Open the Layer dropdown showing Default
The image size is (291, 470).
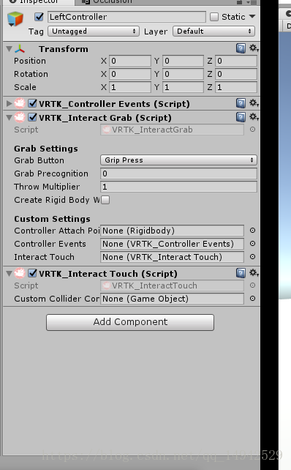[213, 31]
